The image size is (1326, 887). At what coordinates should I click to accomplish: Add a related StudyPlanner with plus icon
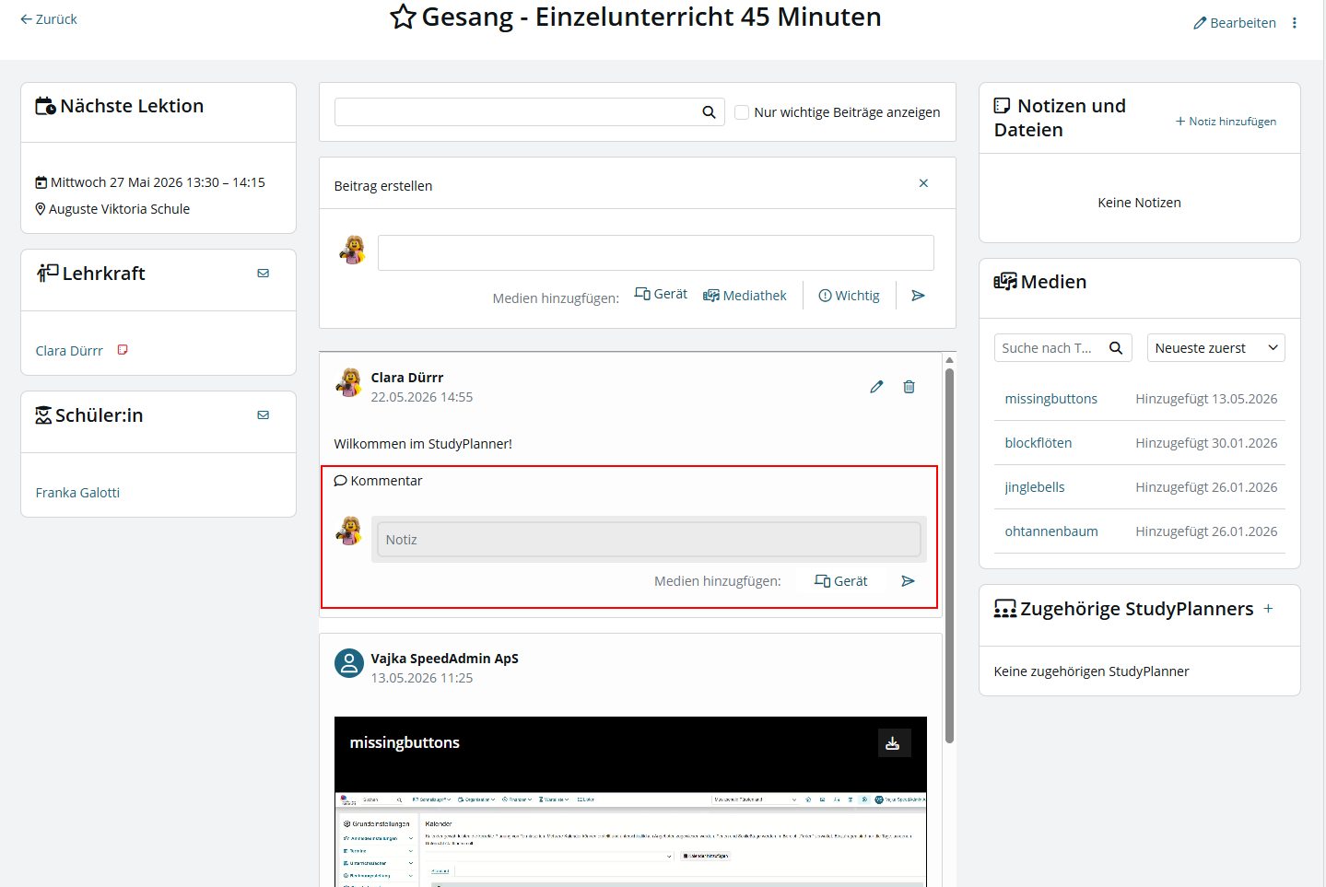1269,609
